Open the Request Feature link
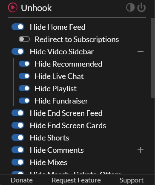Screen dimensions: 155x185 click(76, 180)
